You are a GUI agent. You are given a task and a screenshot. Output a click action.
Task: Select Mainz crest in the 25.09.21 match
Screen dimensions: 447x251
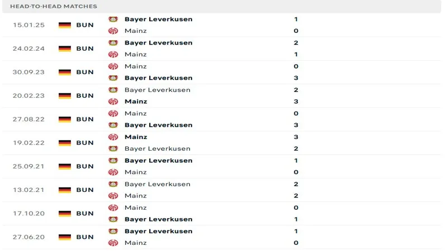click(x=113, y=172)
